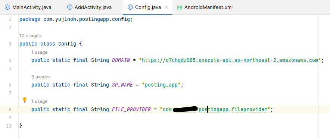Open the amazonaws execute-api URL link
This screenshot has width=330, height=138.
point(230,60)
